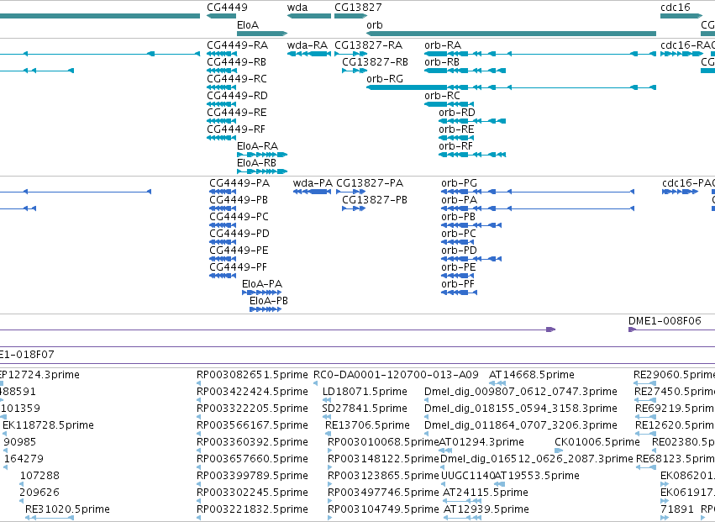Open EST EK118728.5prime
The image size is (715, 522).
[x=49, y=425]
